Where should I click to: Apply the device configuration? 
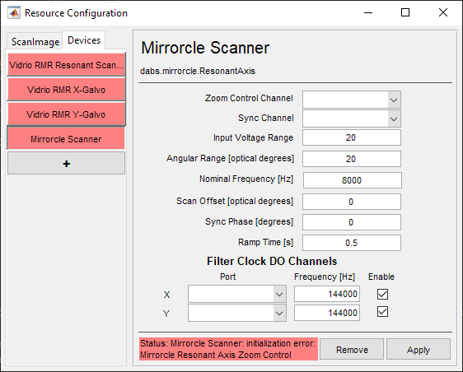coord(419,349)
